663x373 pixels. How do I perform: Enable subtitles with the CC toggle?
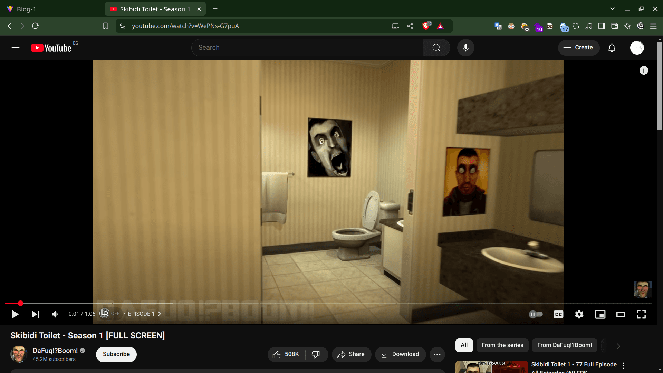(558, 314)
